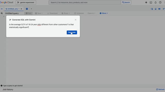Click the Gemini prompt text field
Image resolution: width=165 pixels, height=92 pixels.
point(43,26)
